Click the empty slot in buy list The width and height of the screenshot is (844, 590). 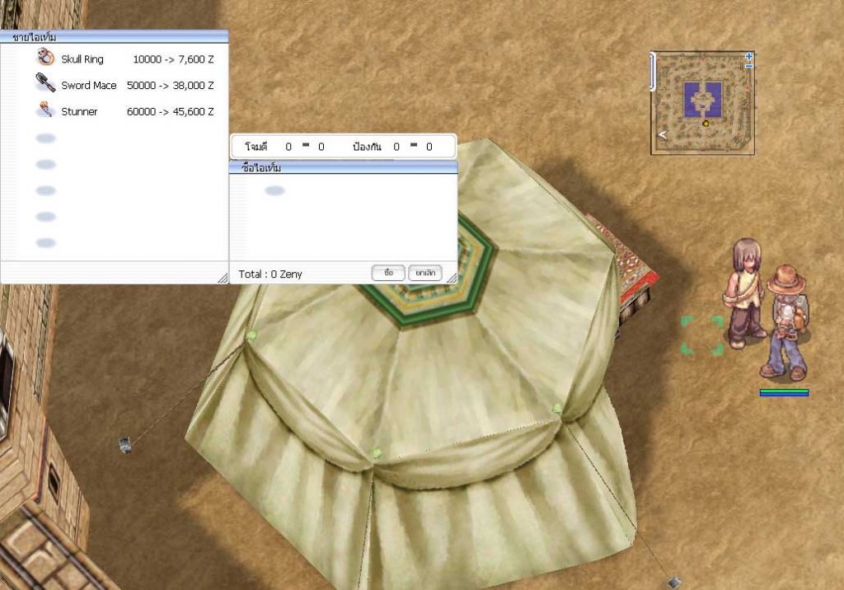coord(274,191)
